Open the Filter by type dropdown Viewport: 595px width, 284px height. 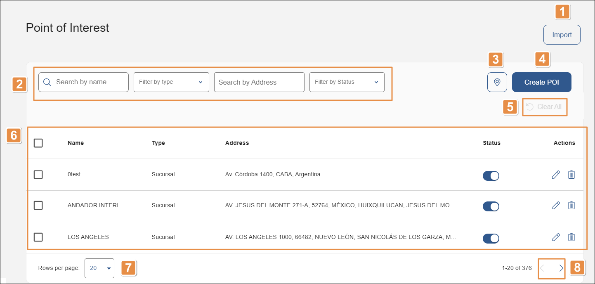[171, 82]
